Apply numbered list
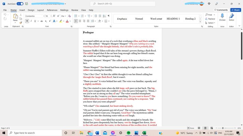 (82, 16)
